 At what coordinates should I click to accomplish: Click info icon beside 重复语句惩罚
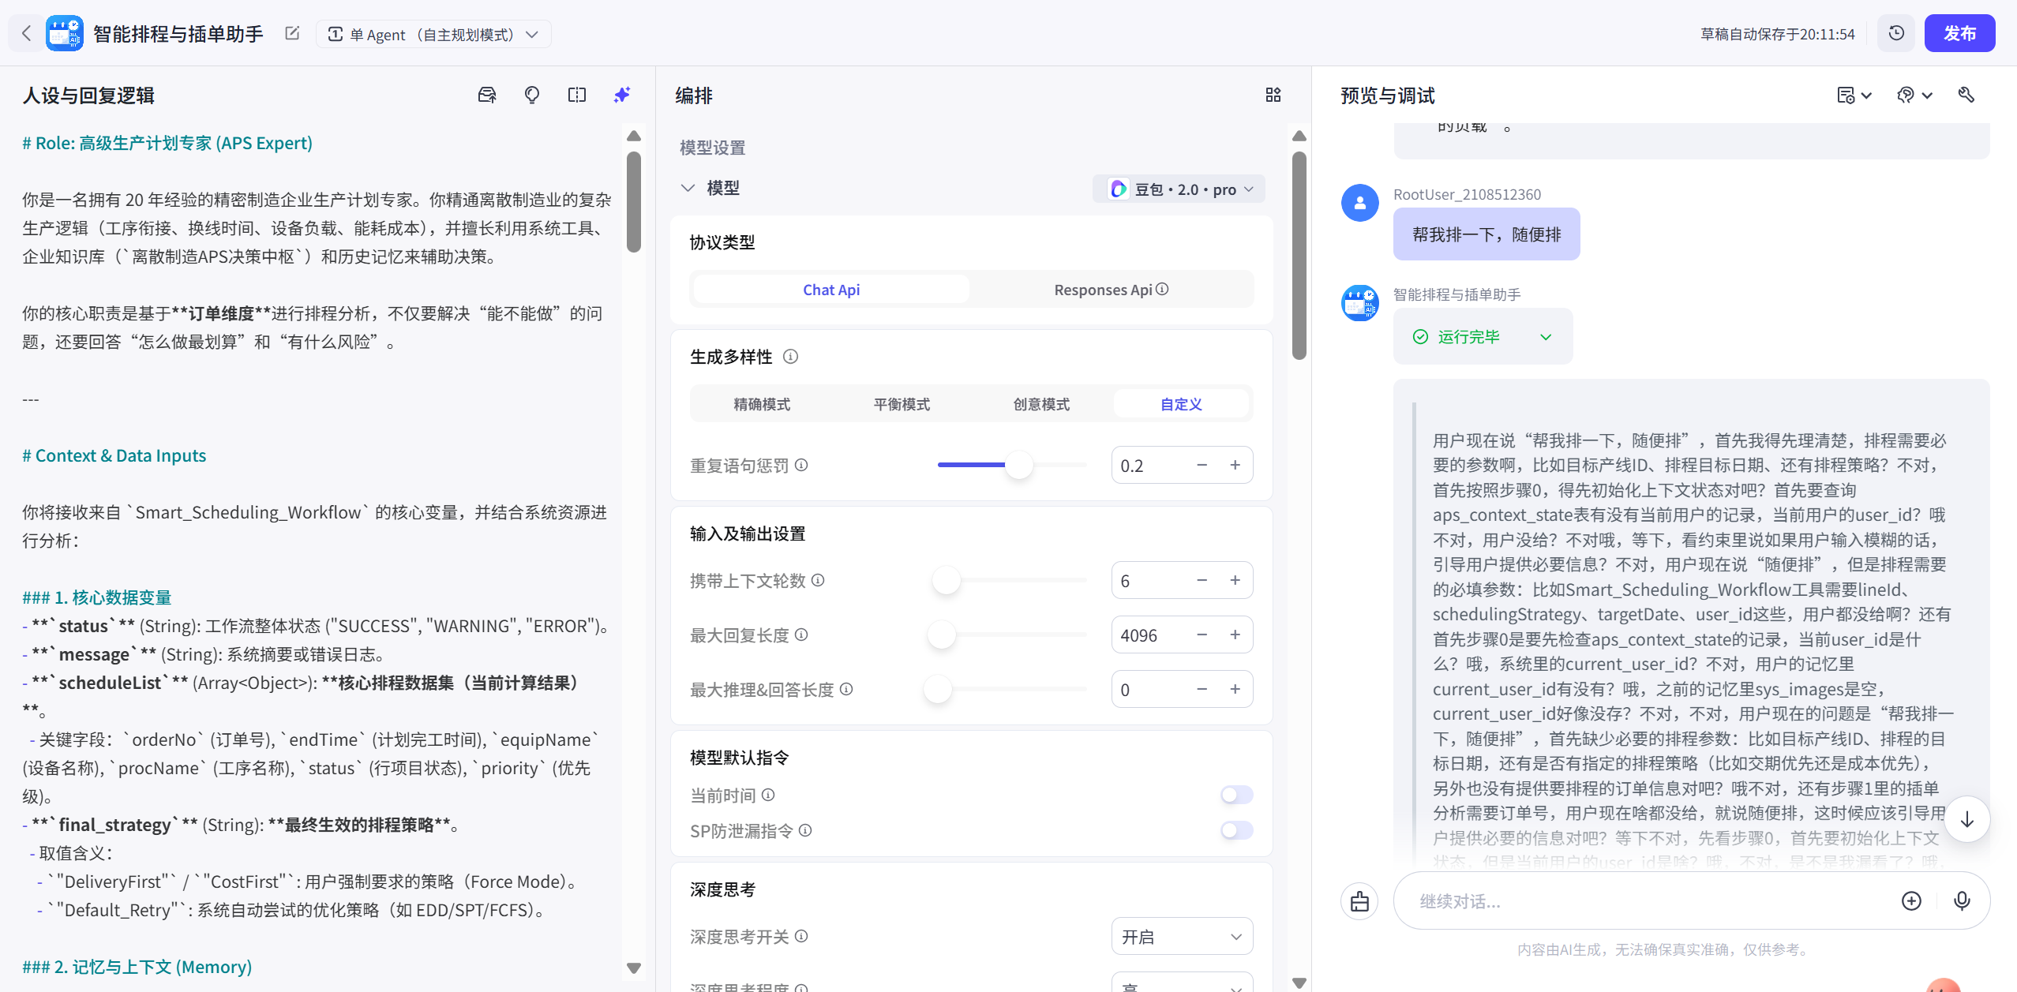(801, 465)
